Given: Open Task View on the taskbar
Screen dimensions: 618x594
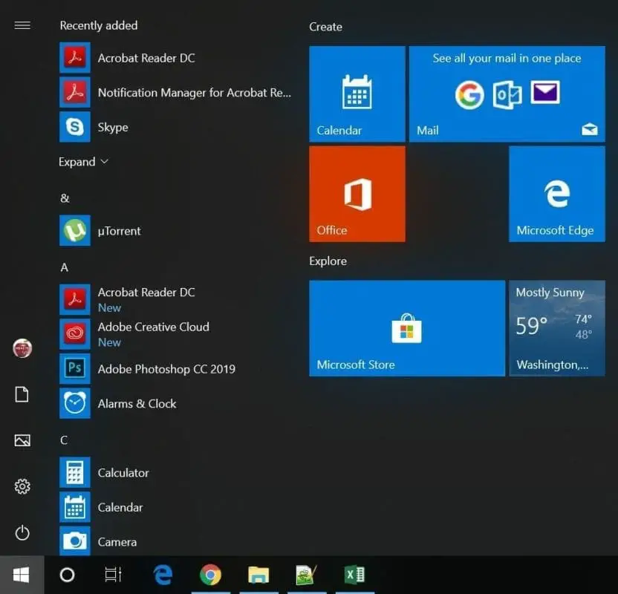Looking at the screenshot, I should (113, 575).
